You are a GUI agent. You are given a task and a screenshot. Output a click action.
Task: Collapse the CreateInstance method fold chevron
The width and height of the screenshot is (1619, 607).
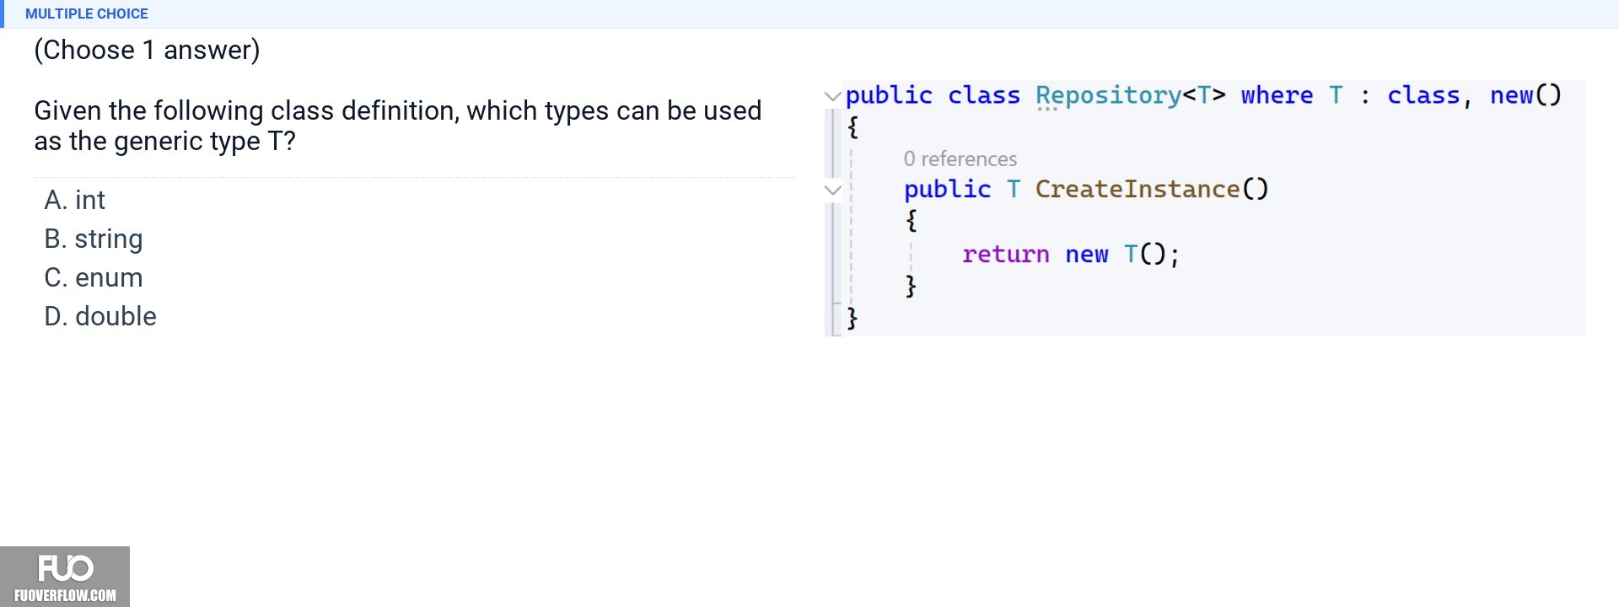click(x=832, y=190)
